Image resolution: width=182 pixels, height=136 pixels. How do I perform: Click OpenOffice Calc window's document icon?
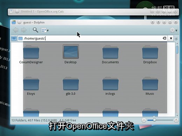click(11, 12)
